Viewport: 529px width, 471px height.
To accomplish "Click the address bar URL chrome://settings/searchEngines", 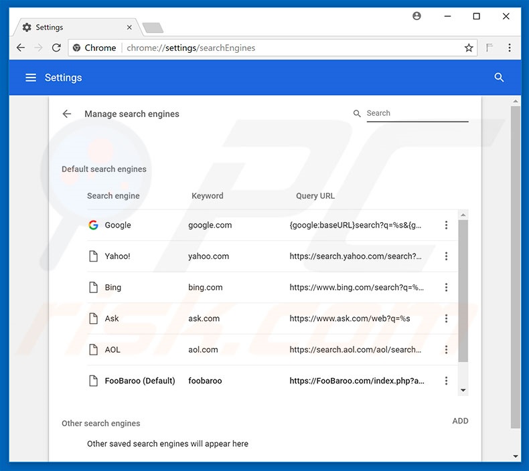I will point(191,48).
